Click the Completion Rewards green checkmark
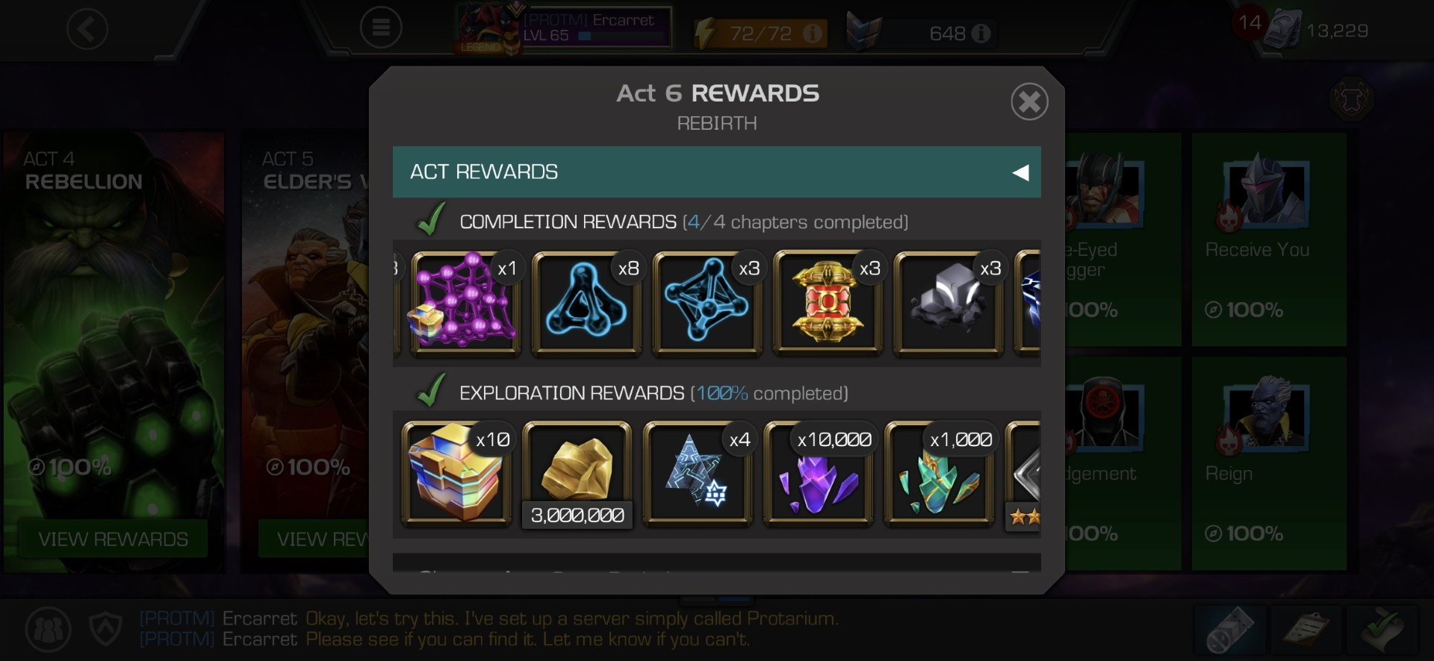The width and height of the screenshot is (1434, 661). coord(432,220)
